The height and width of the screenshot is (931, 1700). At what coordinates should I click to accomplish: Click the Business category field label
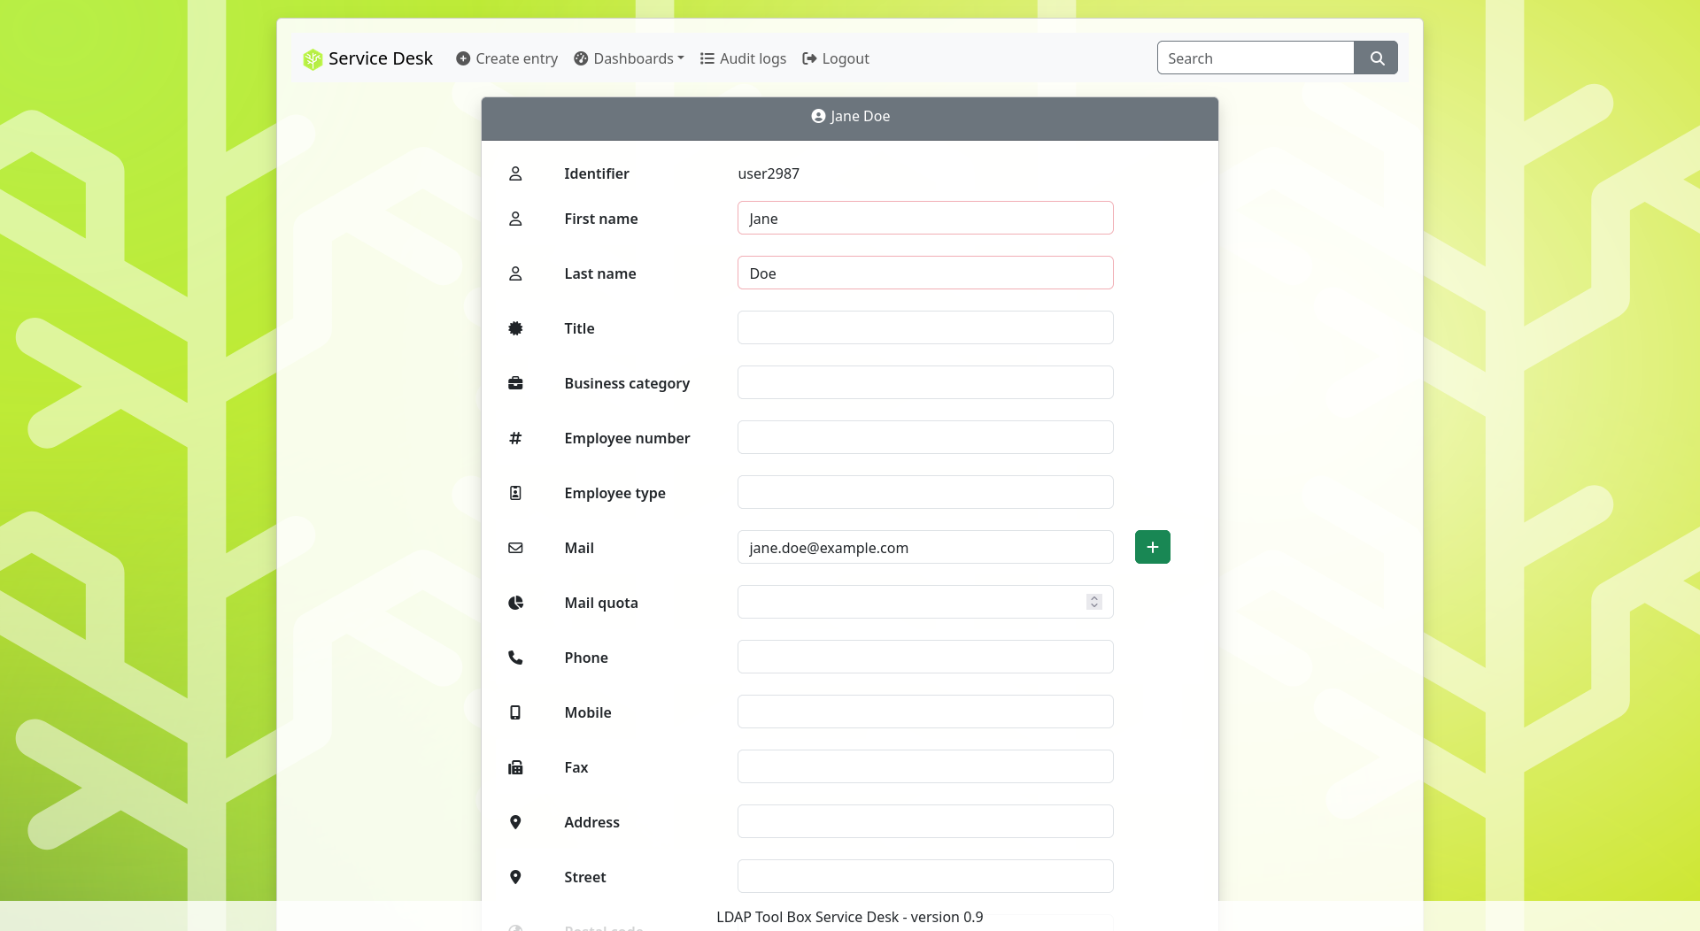coord(627,383)
